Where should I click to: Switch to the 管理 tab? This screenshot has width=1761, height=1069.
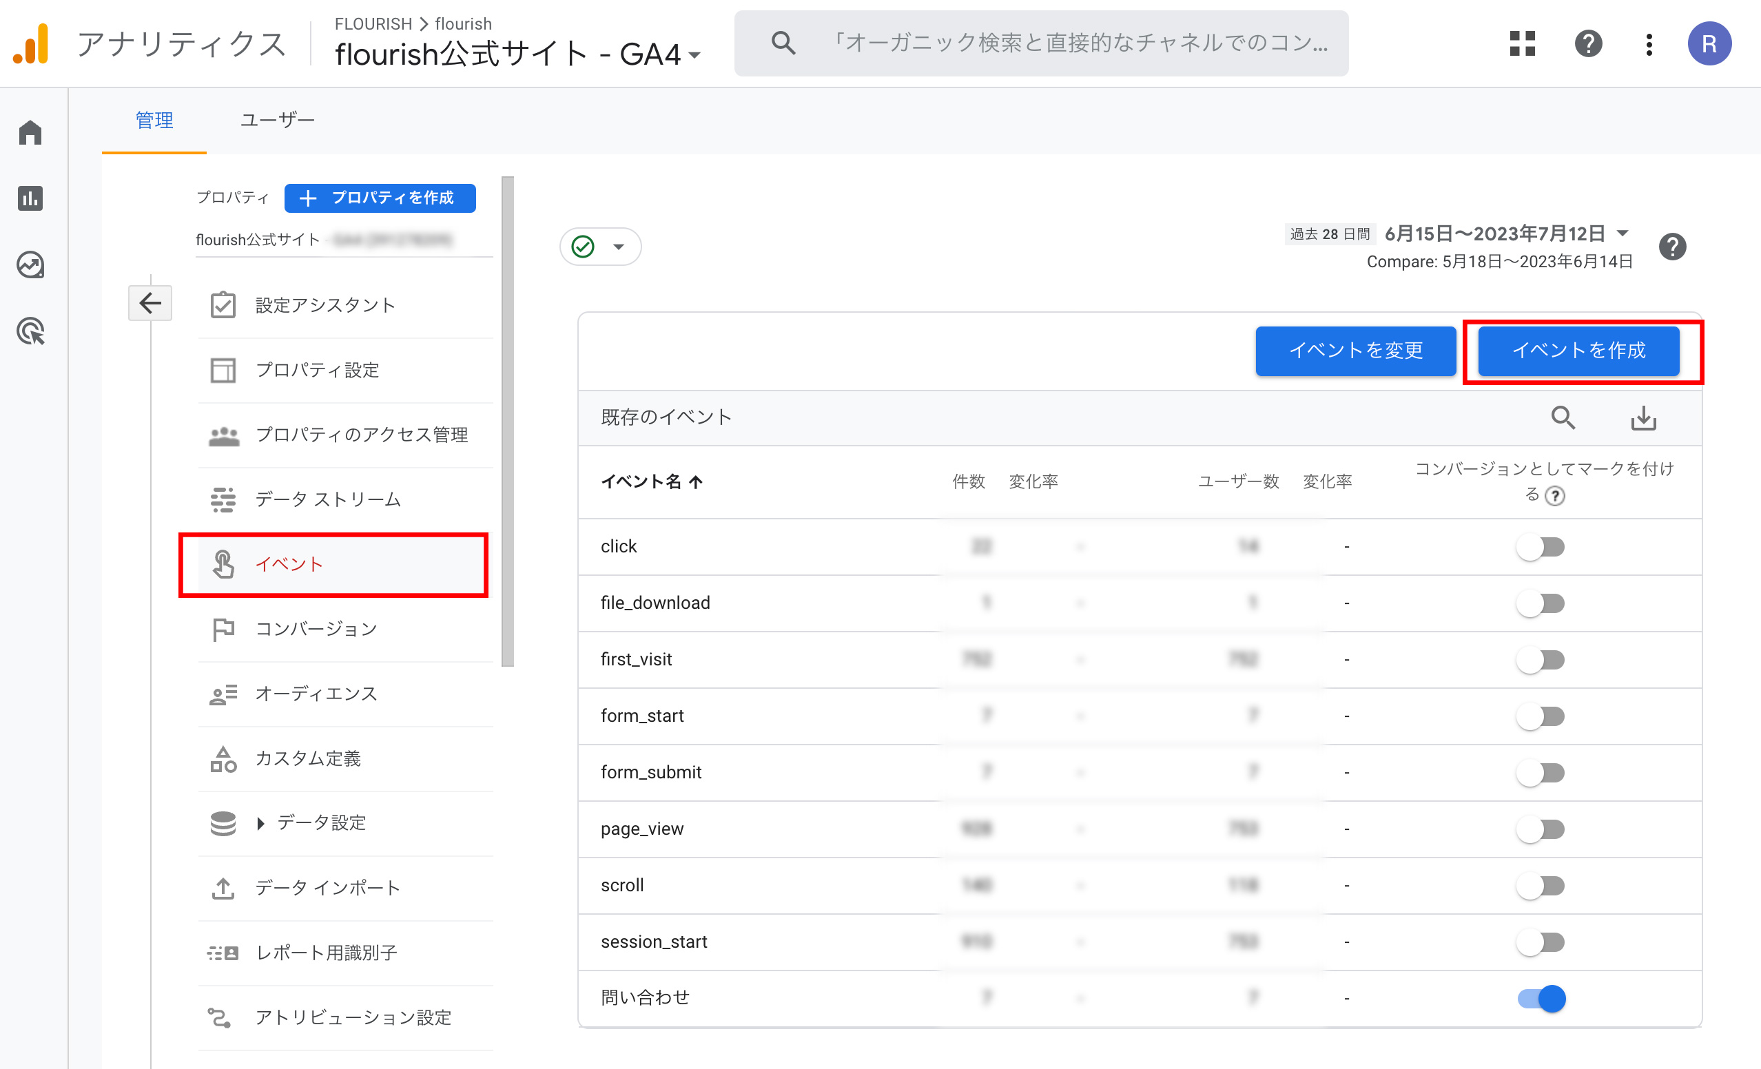pos(154,120)
